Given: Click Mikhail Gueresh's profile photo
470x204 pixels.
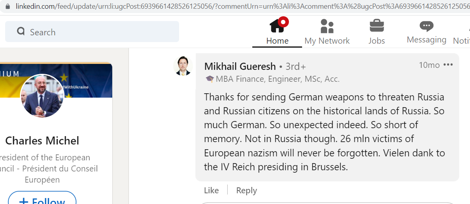Looking at the screenshot, I should pyautogui.click(x=183, y=66).
